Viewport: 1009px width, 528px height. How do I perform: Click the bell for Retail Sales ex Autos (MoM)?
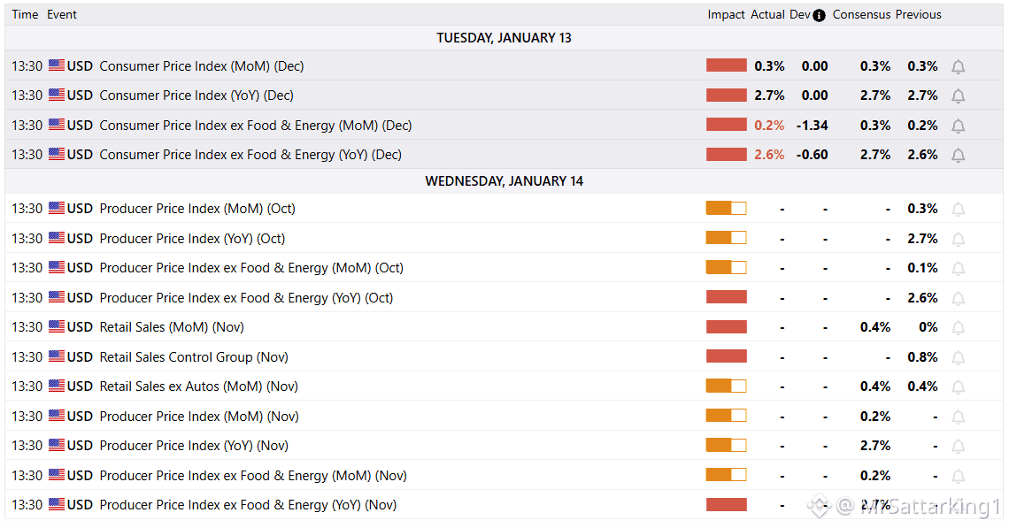958,386
